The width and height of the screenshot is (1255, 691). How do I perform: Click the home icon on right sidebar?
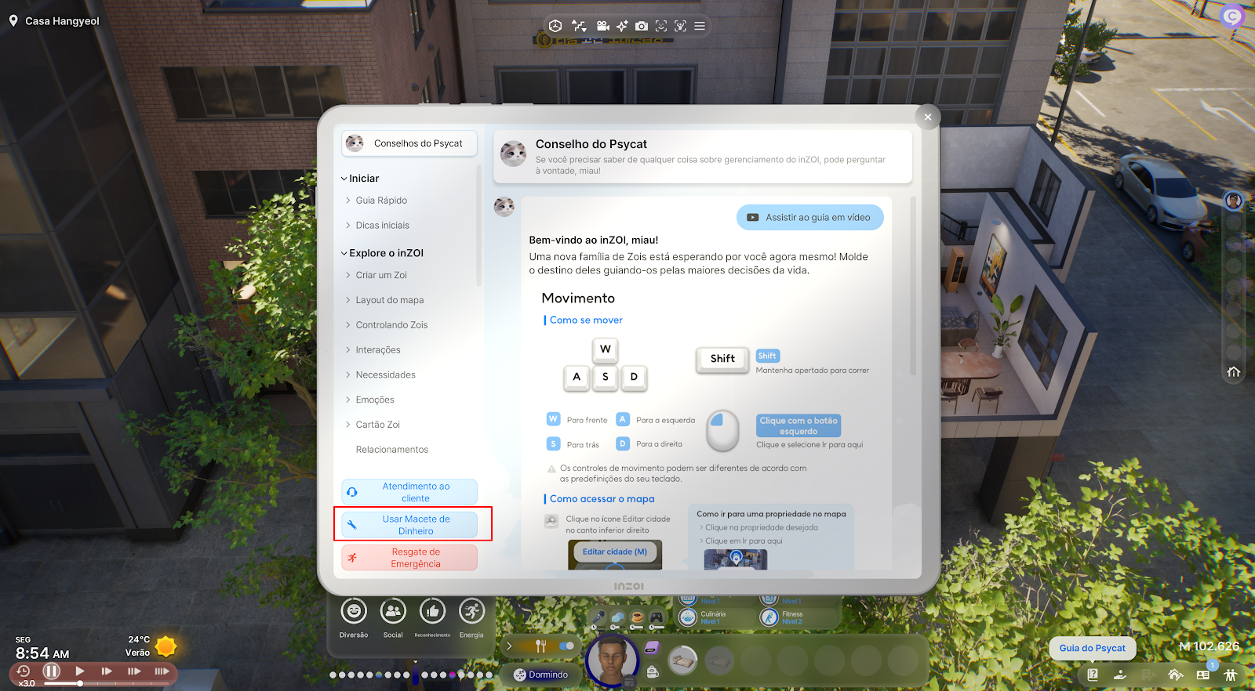[1234, 371]
